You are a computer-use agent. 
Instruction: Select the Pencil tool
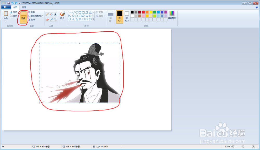[47, 15]
